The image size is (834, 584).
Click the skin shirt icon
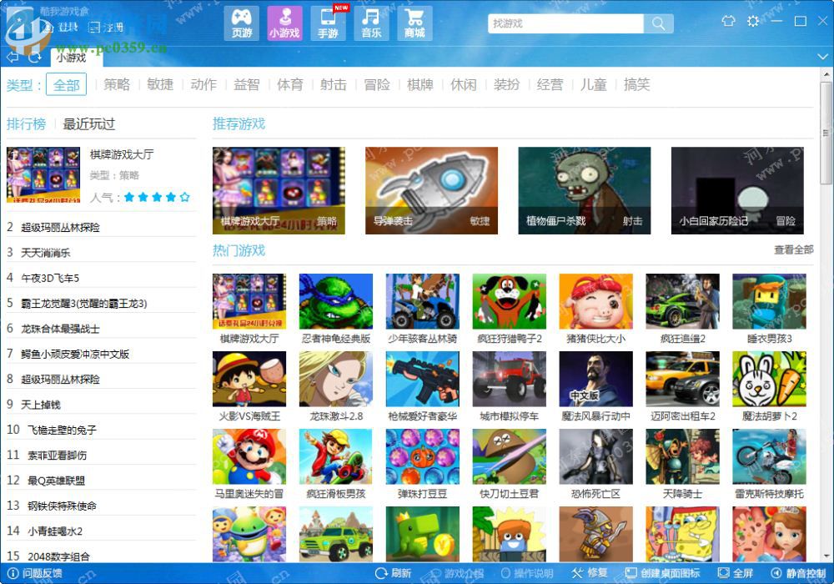tap(728, 22)
